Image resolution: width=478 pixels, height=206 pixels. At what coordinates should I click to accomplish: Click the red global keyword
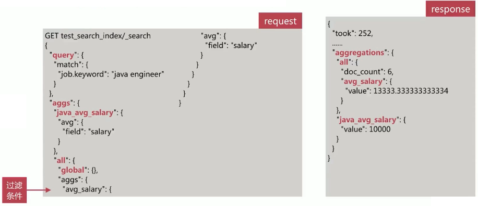point(71,170)
